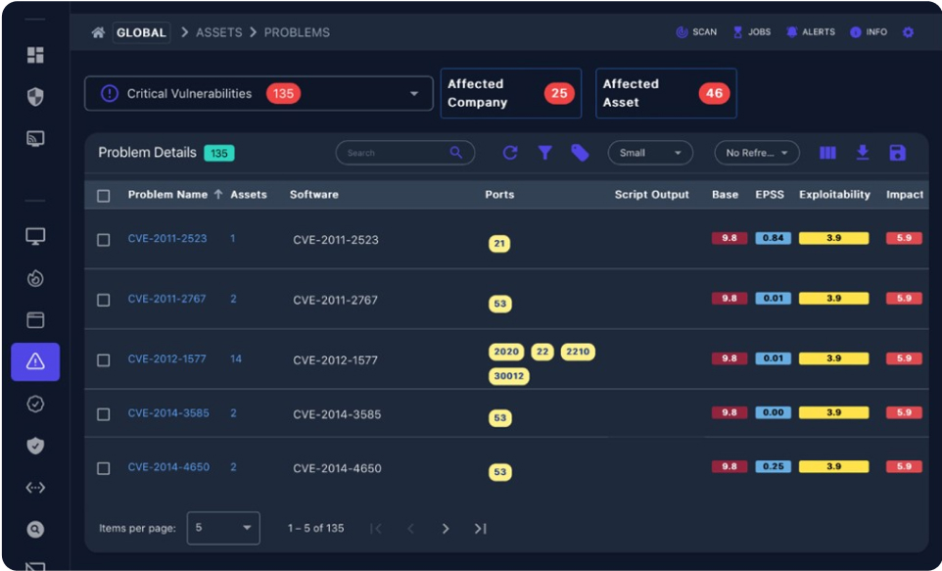
Task: Click the tag icon in toolbar
Action: click(x=580, y=153)
